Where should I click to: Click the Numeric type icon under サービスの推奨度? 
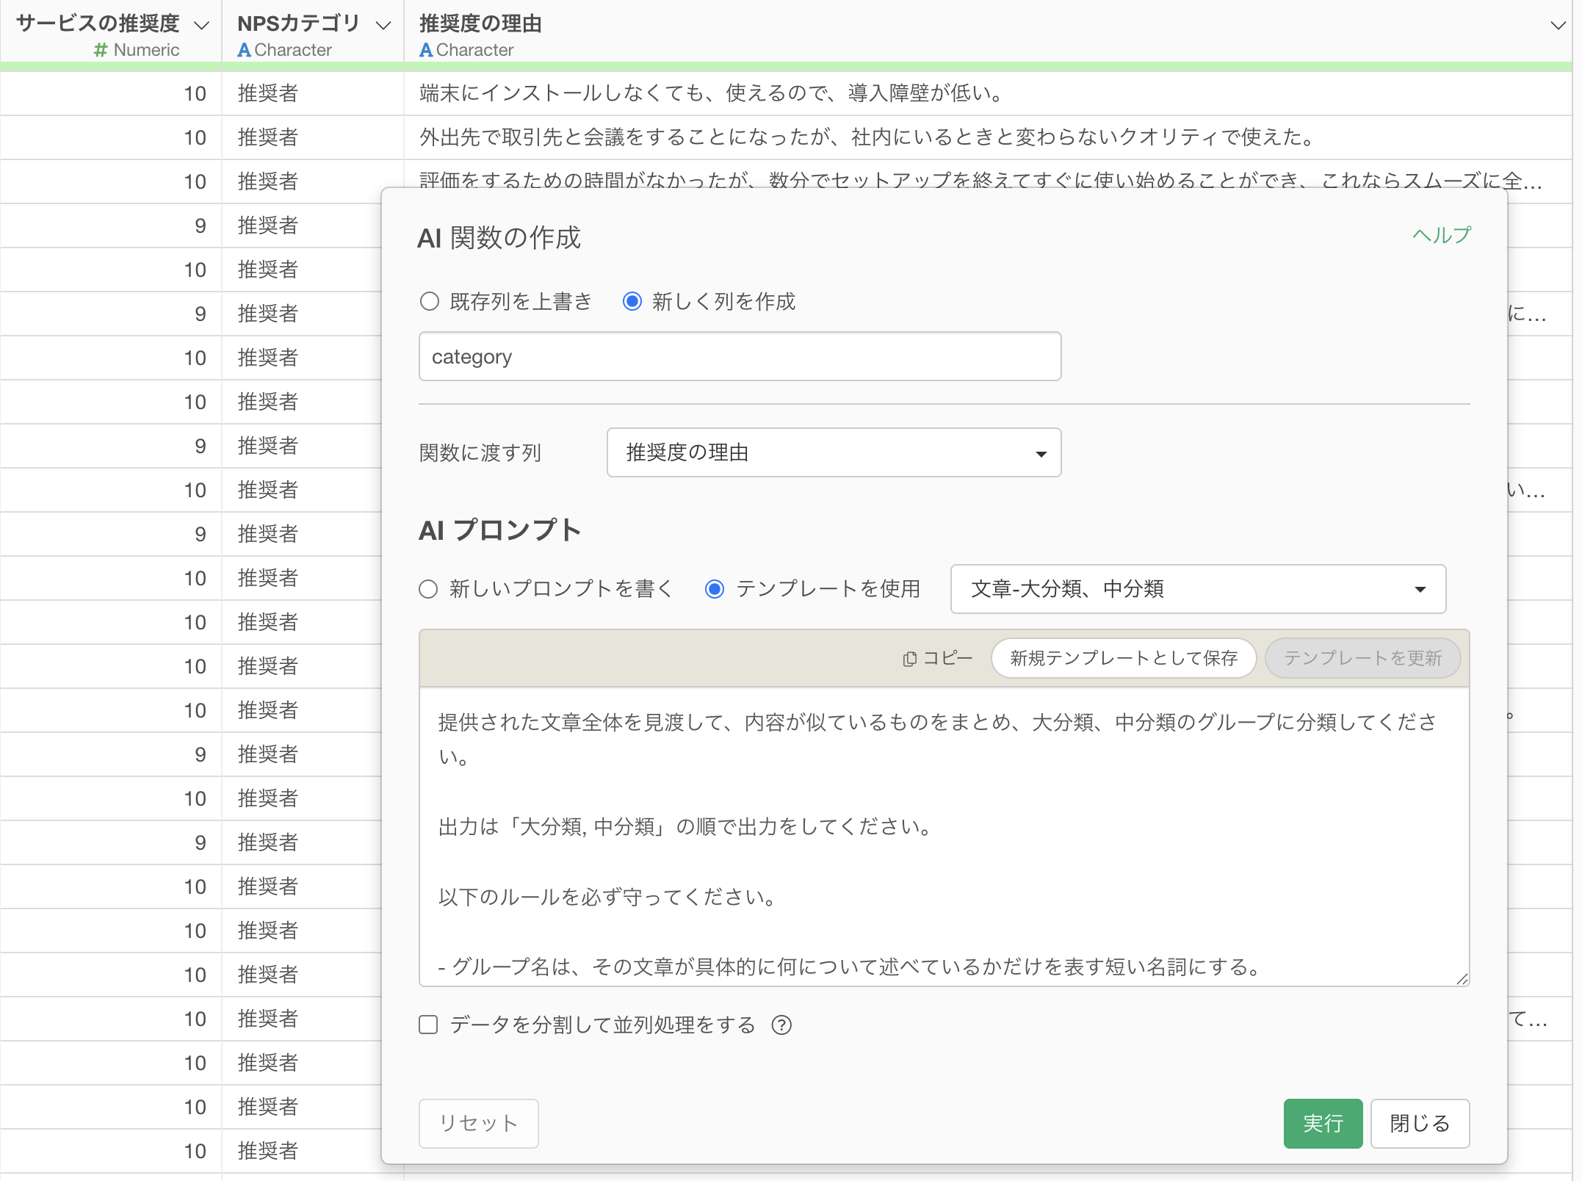(101, 50)
